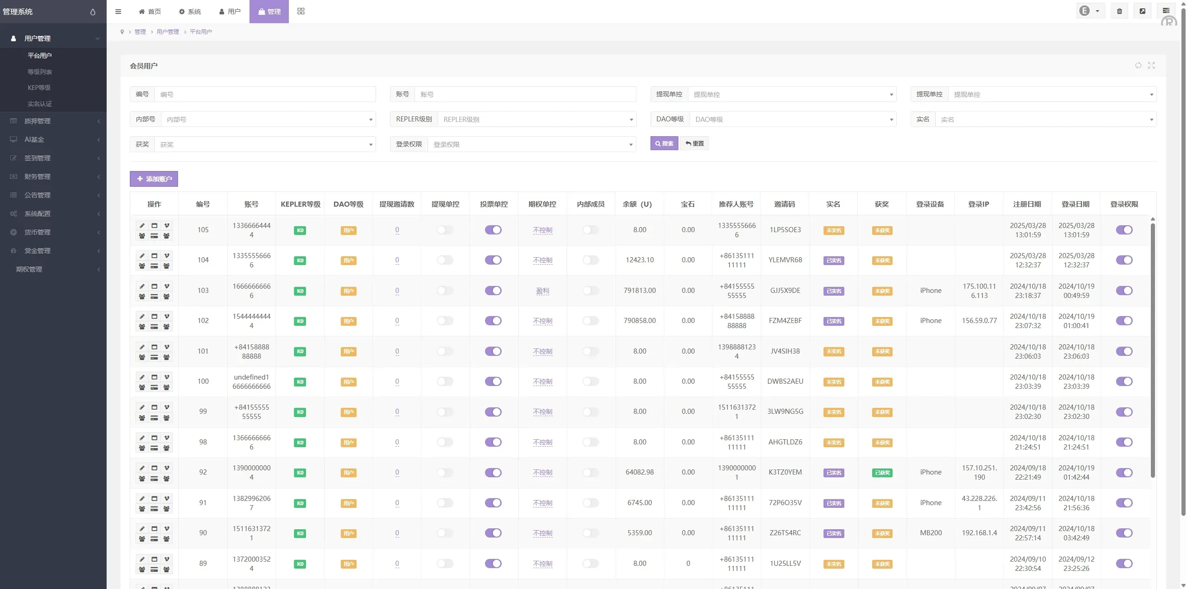
Task: Click the credit card icon for user 104
Action: pos(154,266)
